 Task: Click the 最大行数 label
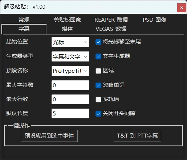(x=17, y=99)
